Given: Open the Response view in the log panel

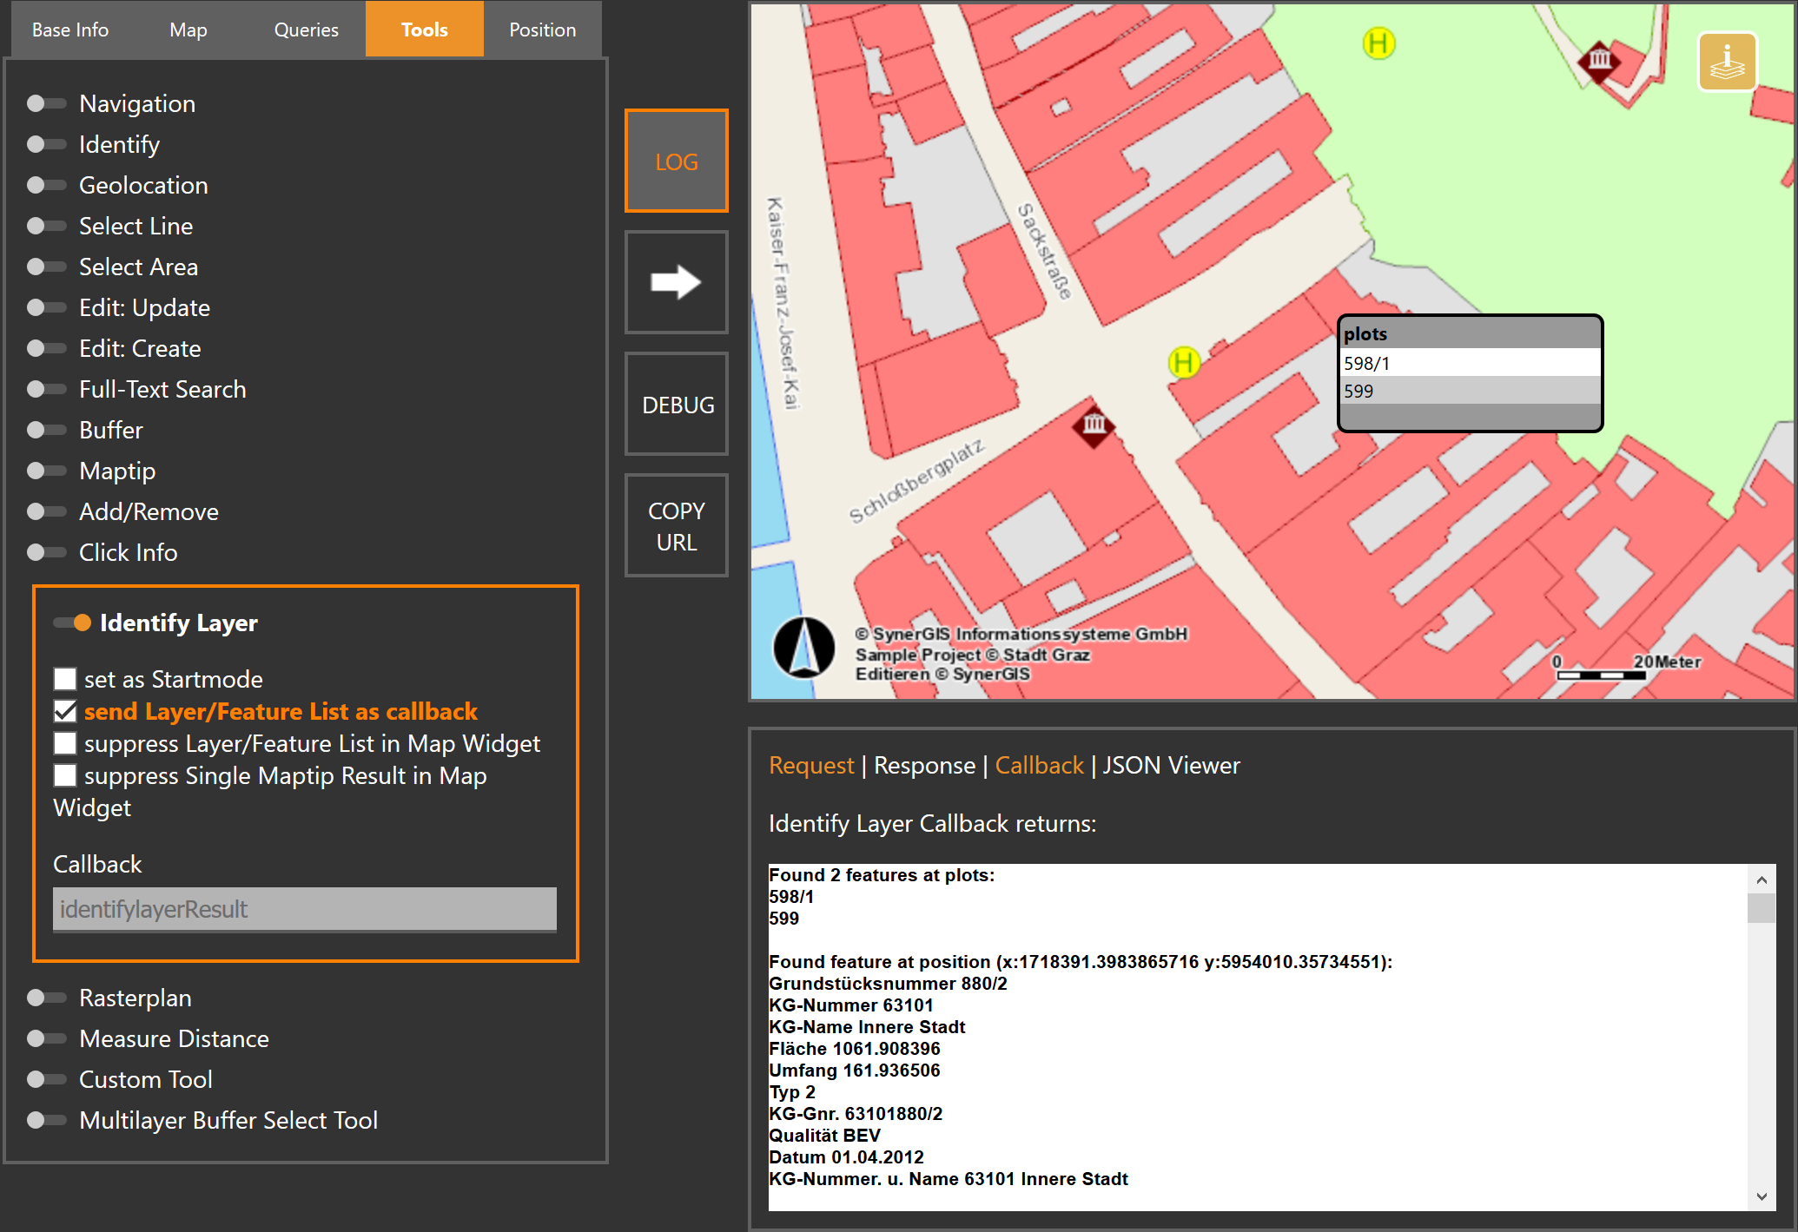Looking at the screenshot, I should (x=924, y=765).
